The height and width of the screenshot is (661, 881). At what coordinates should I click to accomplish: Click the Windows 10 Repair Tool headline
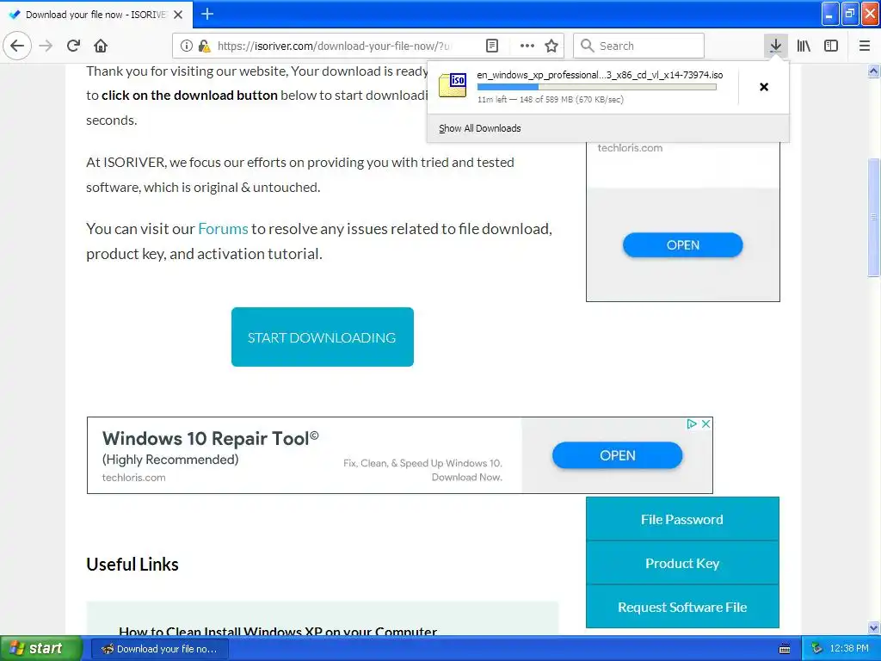click(x=210, y=438)
